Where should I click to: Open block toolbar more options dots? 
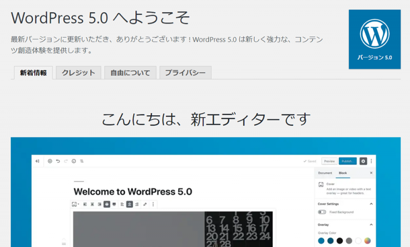pyautogui.click(x=153, y=204)
